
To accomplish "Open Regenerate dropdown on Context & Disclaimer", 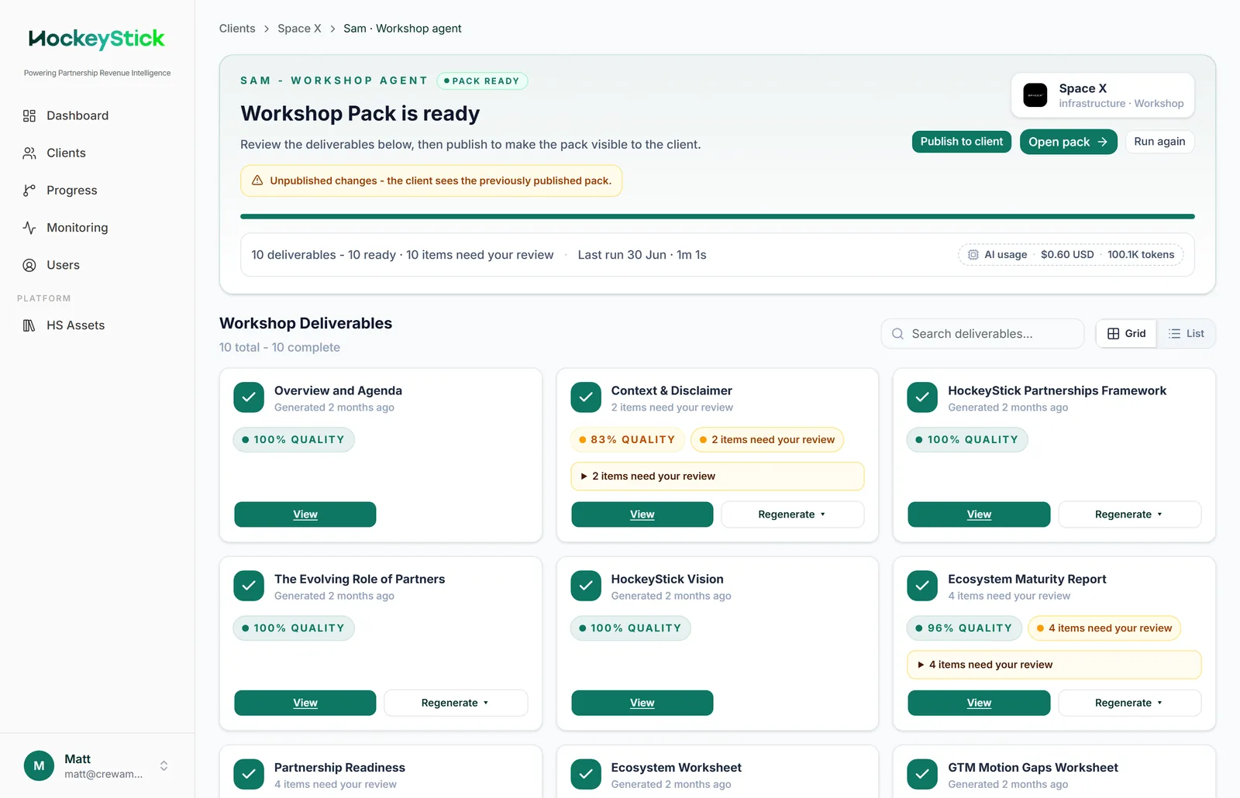I will (x=792, y=514).
